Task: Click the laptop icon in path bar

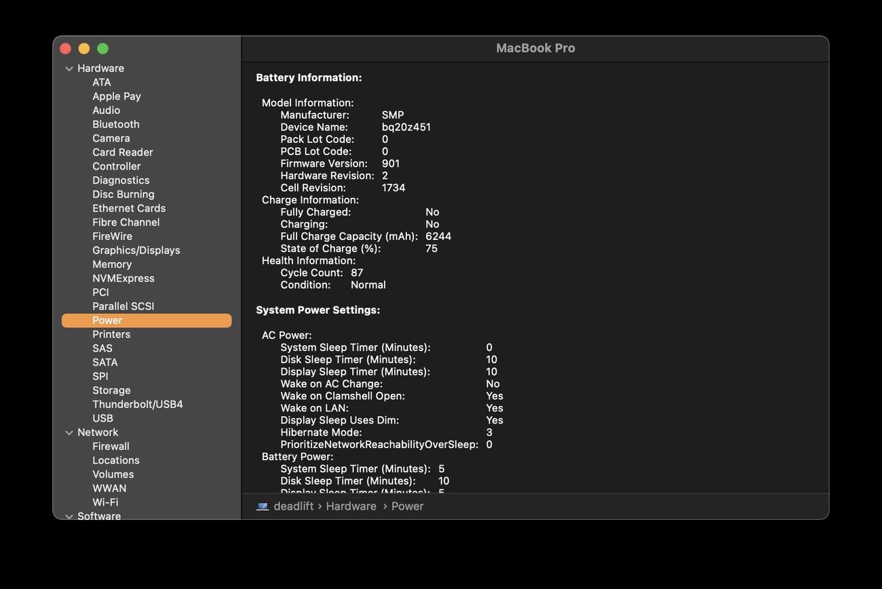Action: (263, 506)
